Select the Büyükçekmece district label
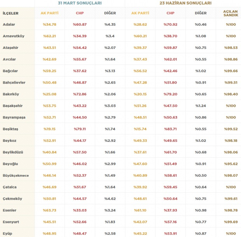This screenshot has width=241, height=237. [x=16, y=175]
